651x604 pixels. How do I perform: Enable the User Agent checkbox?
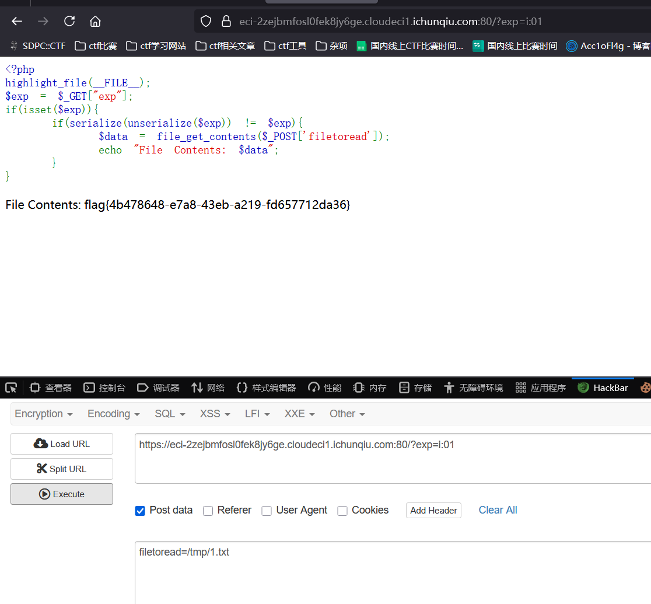[267, 511]
